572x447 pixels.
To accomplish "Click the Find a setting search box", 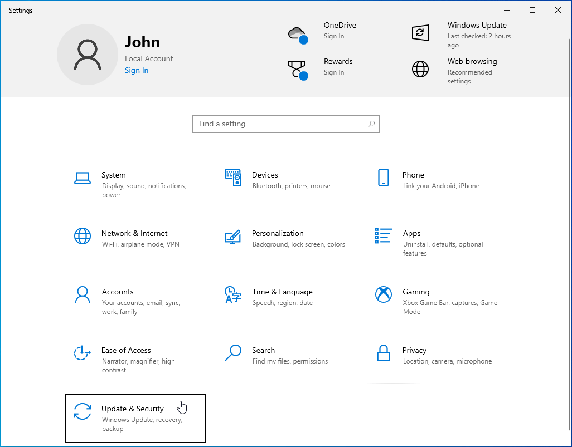I will tap(286, 124).
